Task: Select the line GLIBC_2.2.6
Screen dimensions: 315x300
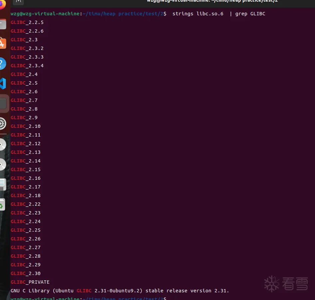Action: (27, 31)
